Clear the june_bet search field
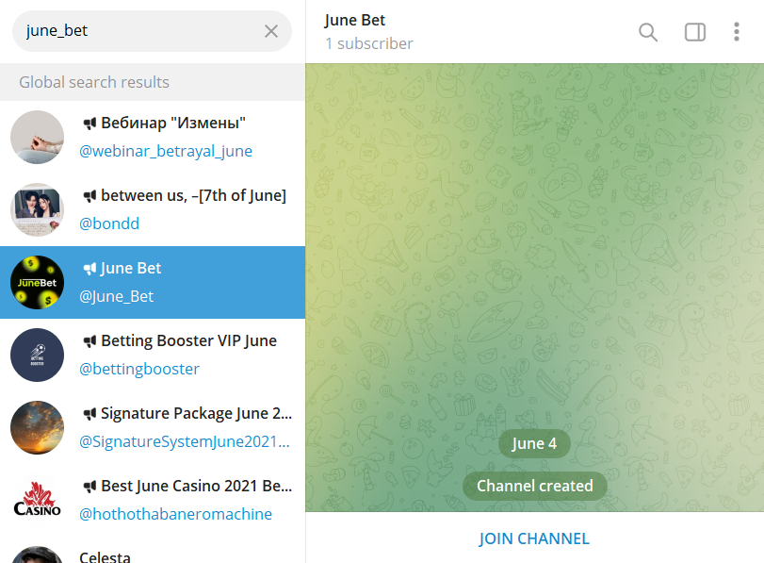Screen dimensions: 764x563 271,31
